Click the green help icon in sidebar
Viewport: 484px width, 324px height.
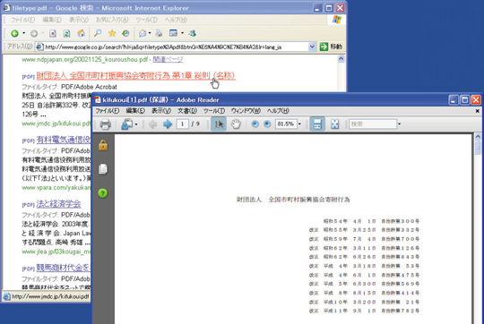(x=103, y=193)
